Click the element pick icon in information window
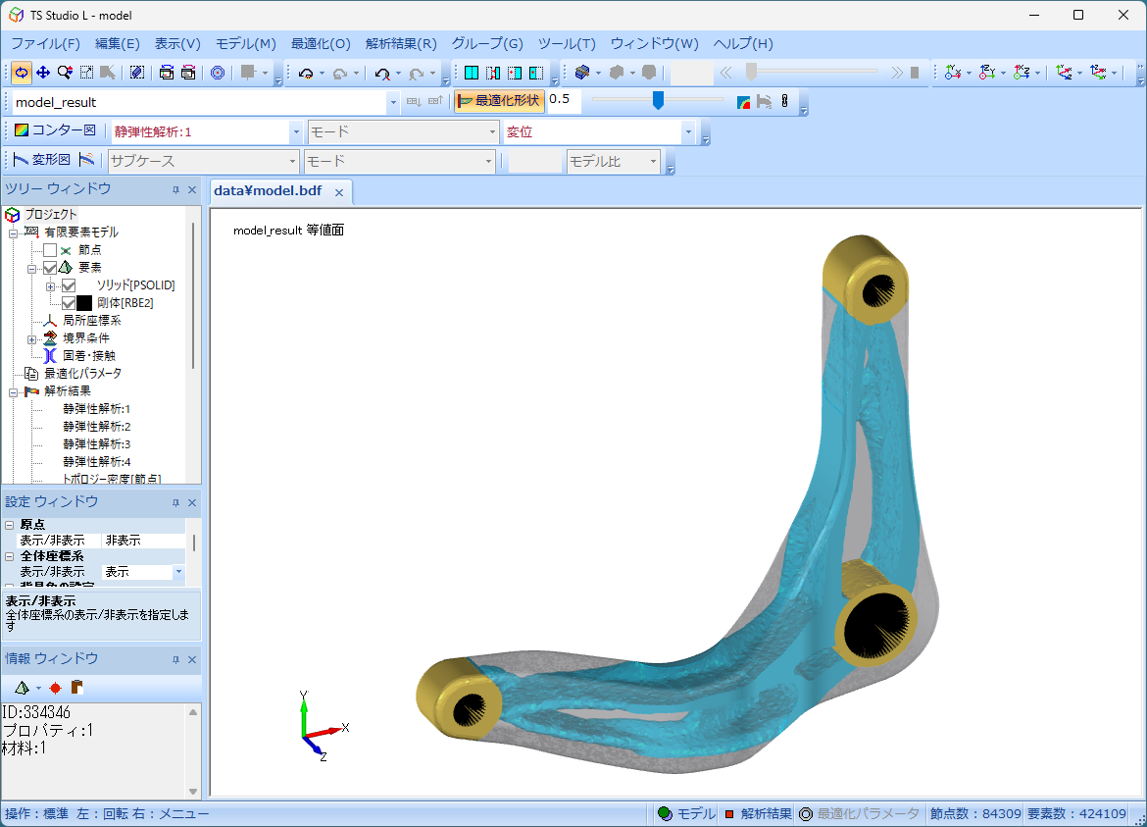 (x=22, y=688)
